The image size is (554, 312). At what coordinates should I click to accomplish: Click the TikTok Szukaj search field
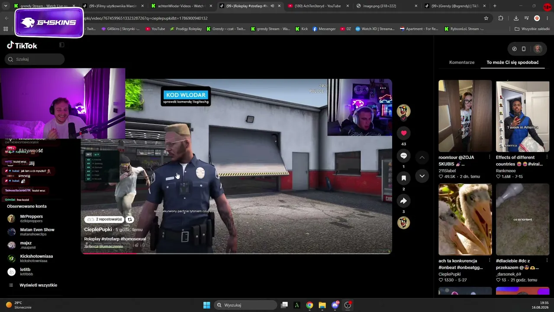[x=35, y=59]
